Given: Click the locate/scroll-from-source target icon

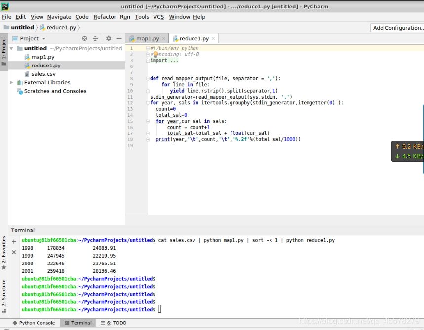Looking at the screenshot, I should [x=84, y=38].
